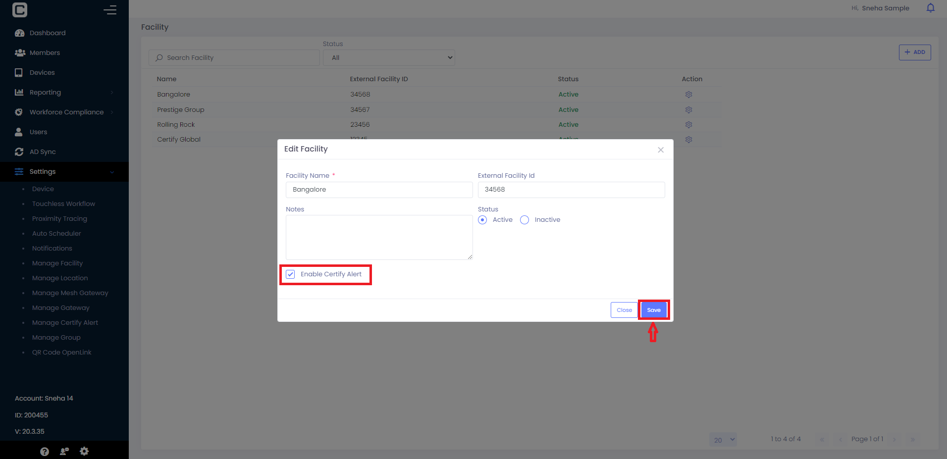
Task: Open Manage Mesh Gateway settings
Action: pos(70,293)
